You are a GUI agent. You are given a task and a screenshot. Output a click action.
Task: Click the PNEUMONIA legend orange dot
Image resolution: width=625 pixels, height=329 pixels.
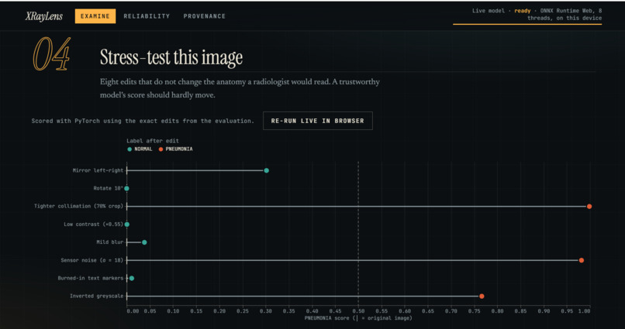point(161,149)
